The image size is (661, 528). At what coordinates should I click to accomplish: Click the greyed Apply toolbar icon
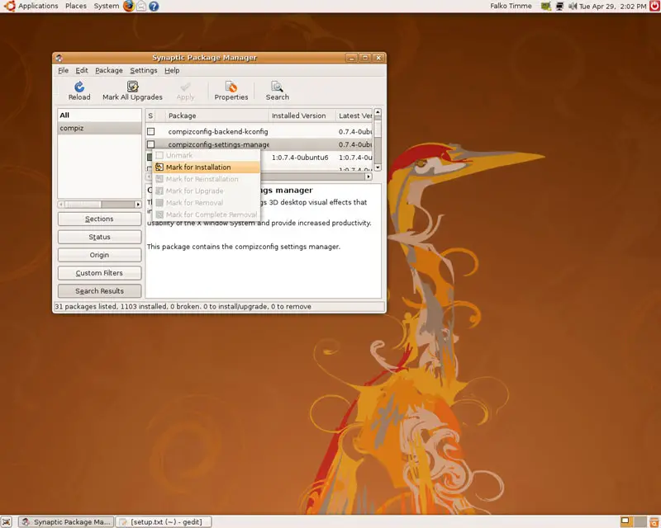[185, 87]
